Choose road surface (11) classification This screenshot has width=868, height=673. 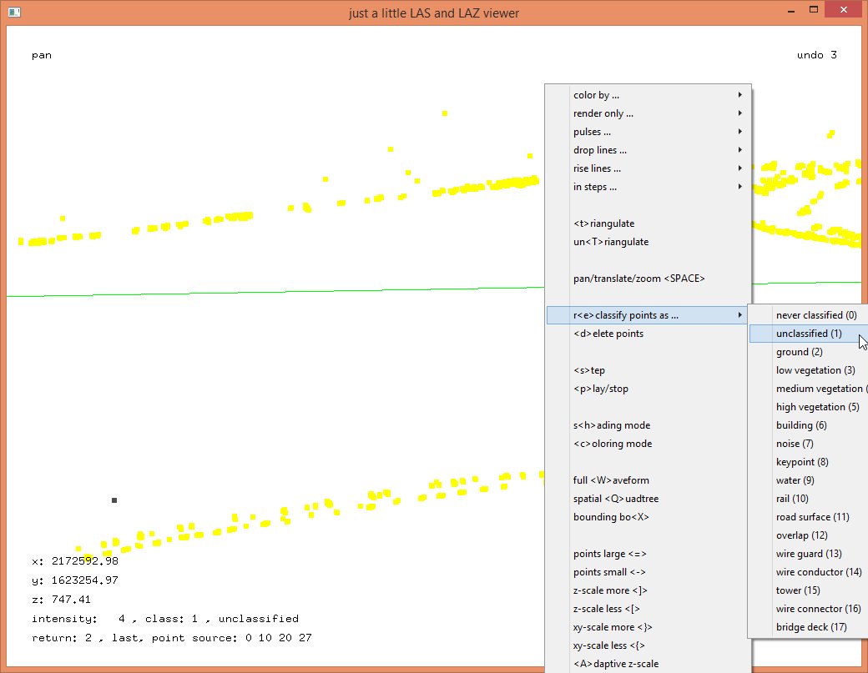click(x=812, y=517)
